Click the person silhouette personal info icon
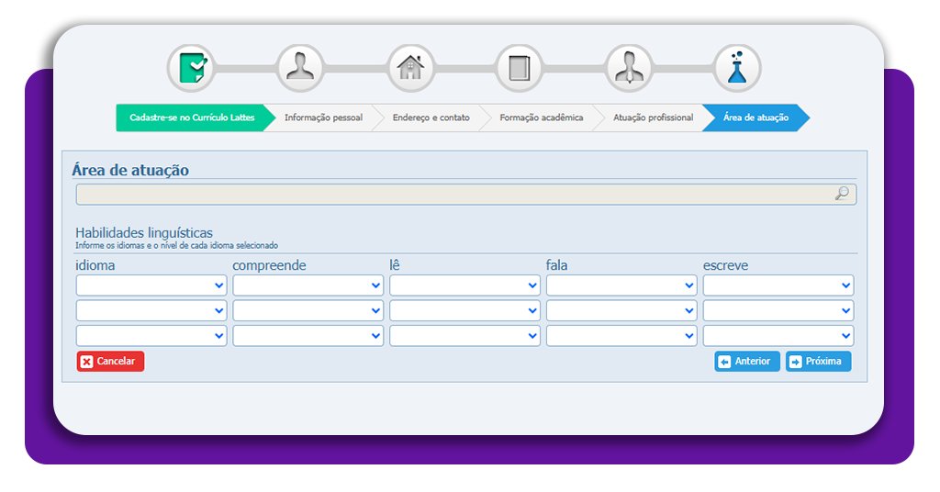Image resolution: width=940 pixels, height=492 pixels. tap(300, 68)
